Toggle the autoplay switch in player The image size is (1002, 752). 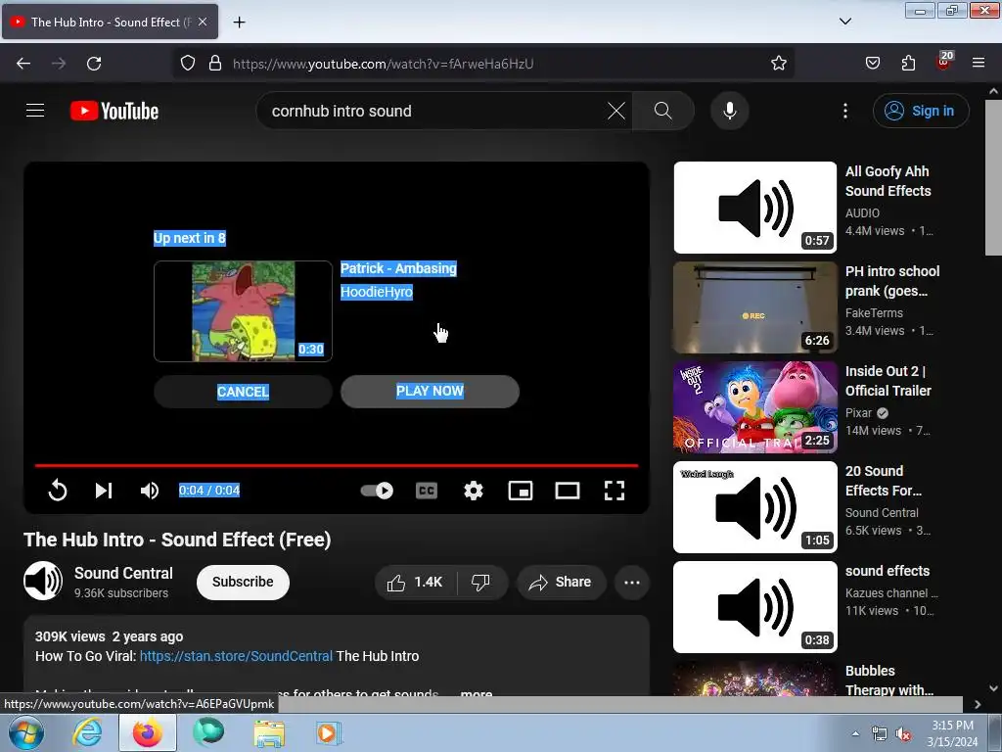pyautogui.click(x=377, y=491)
